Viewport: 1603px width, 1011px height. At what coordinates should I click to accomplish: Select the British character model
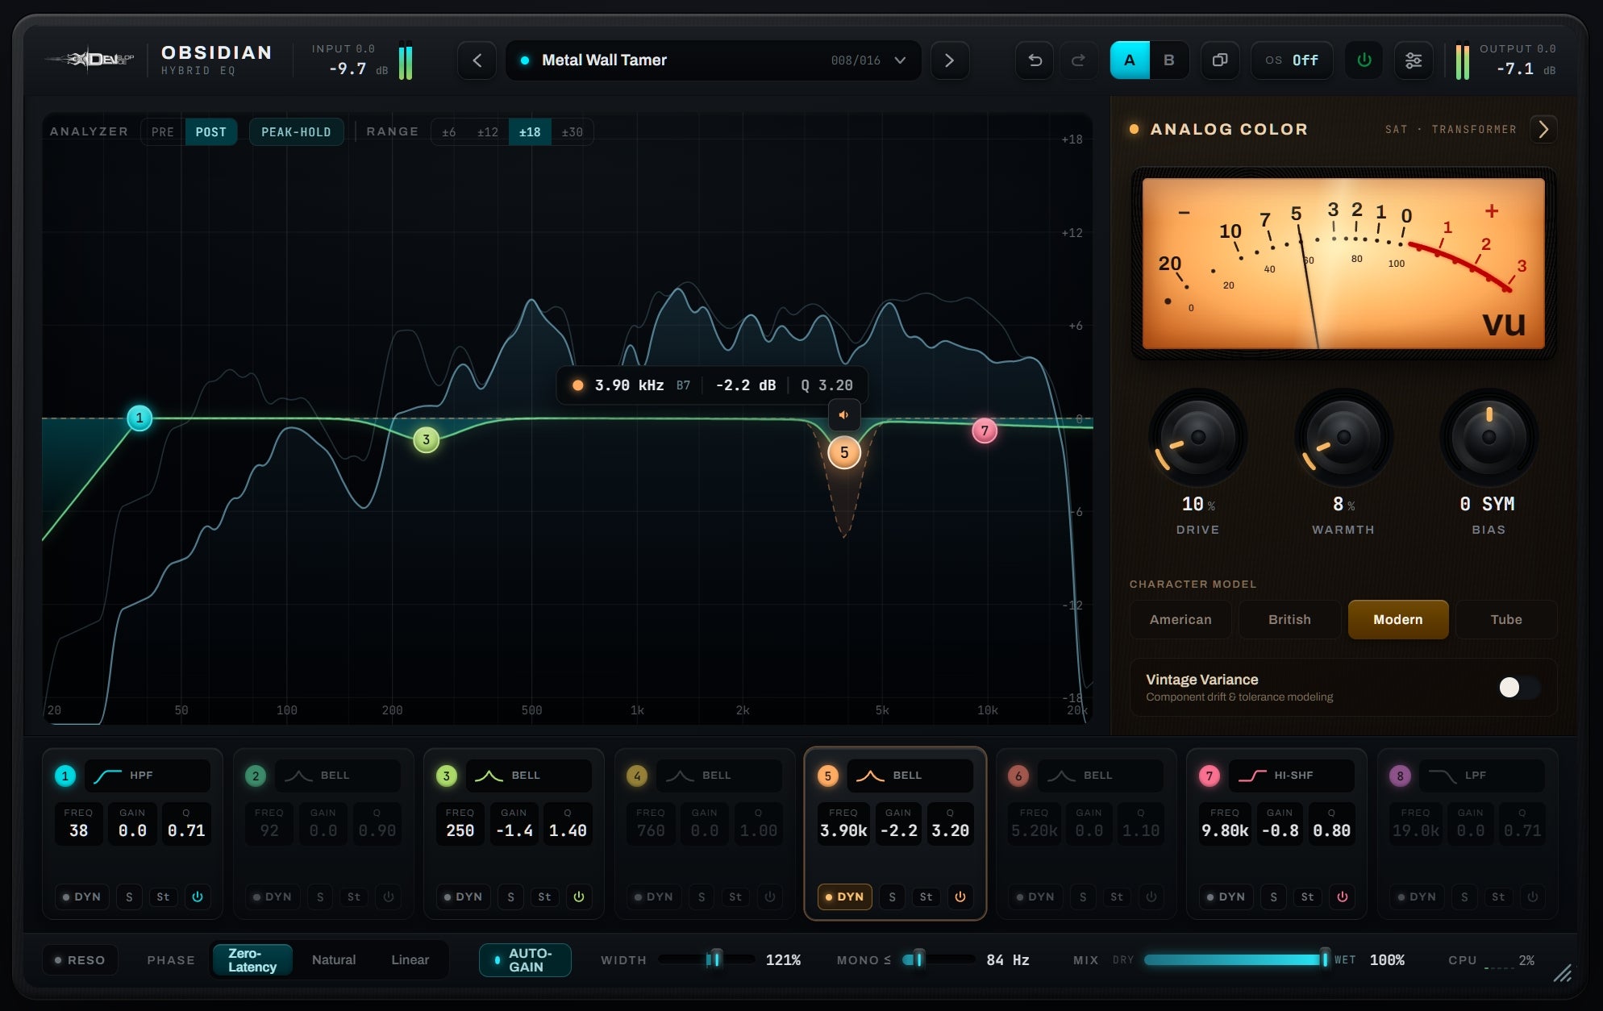(x=1289, y=619)
